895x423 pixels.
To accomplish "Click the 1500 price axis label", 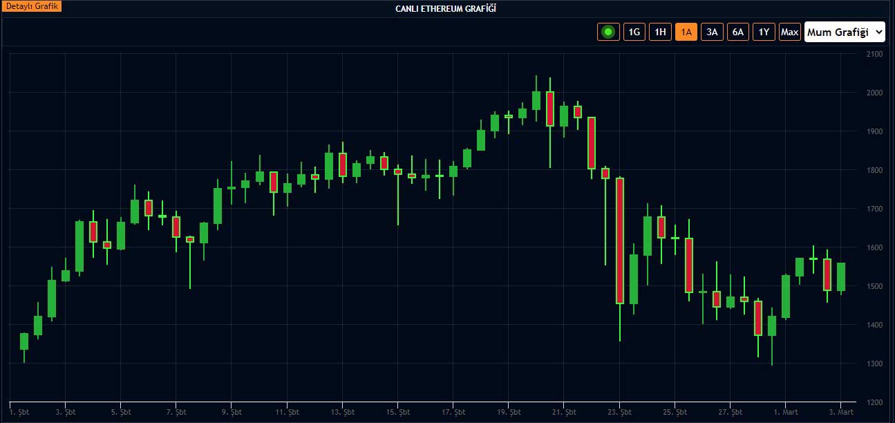I will coord(874,286).
